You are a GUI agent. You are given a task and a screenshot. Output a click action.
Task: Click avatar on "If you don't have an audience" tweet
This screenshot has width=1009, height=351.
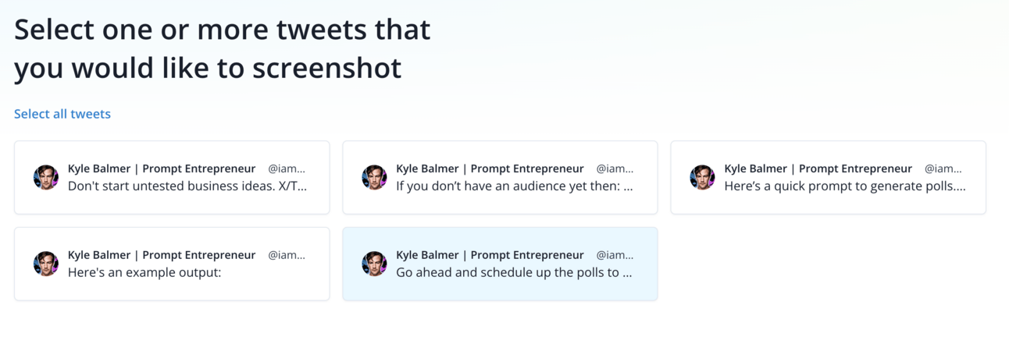[x=374, y=177]
